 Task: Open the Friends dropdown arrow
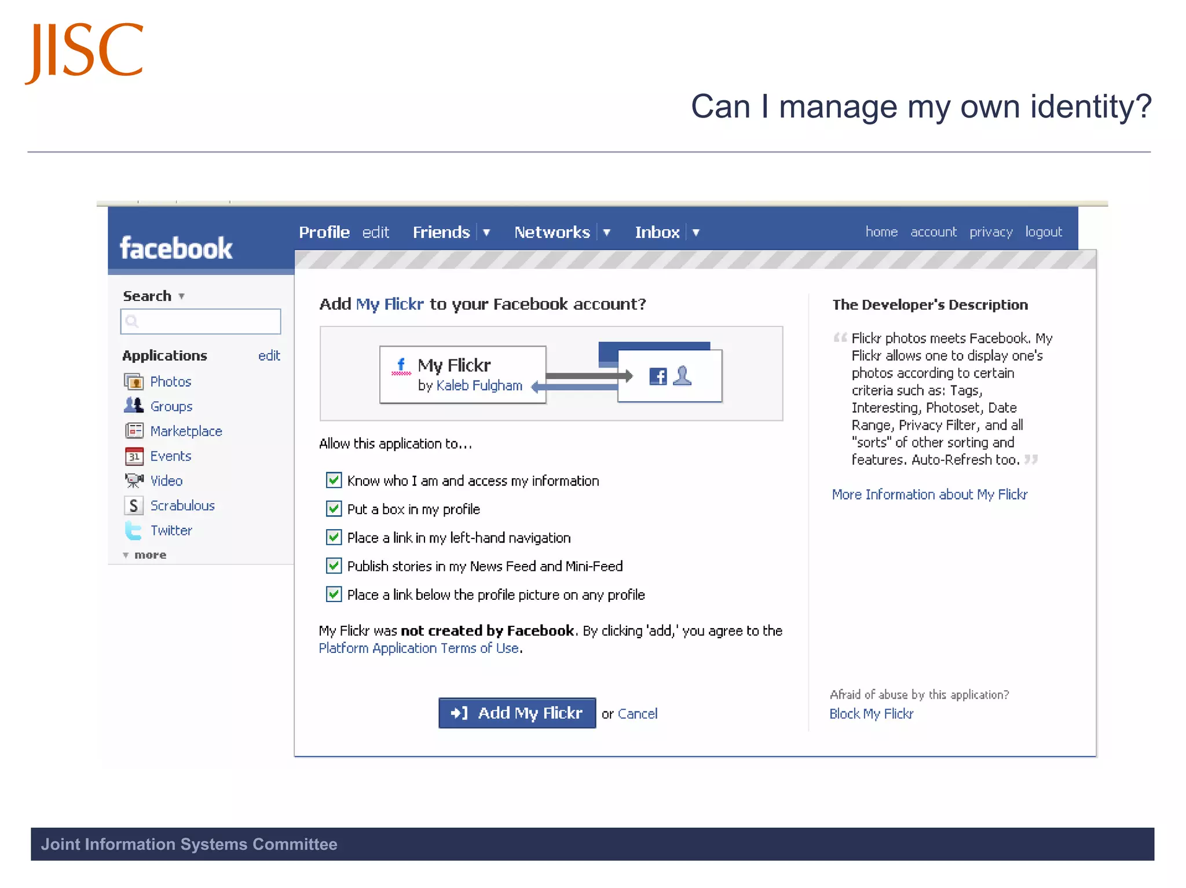[486, 233]
